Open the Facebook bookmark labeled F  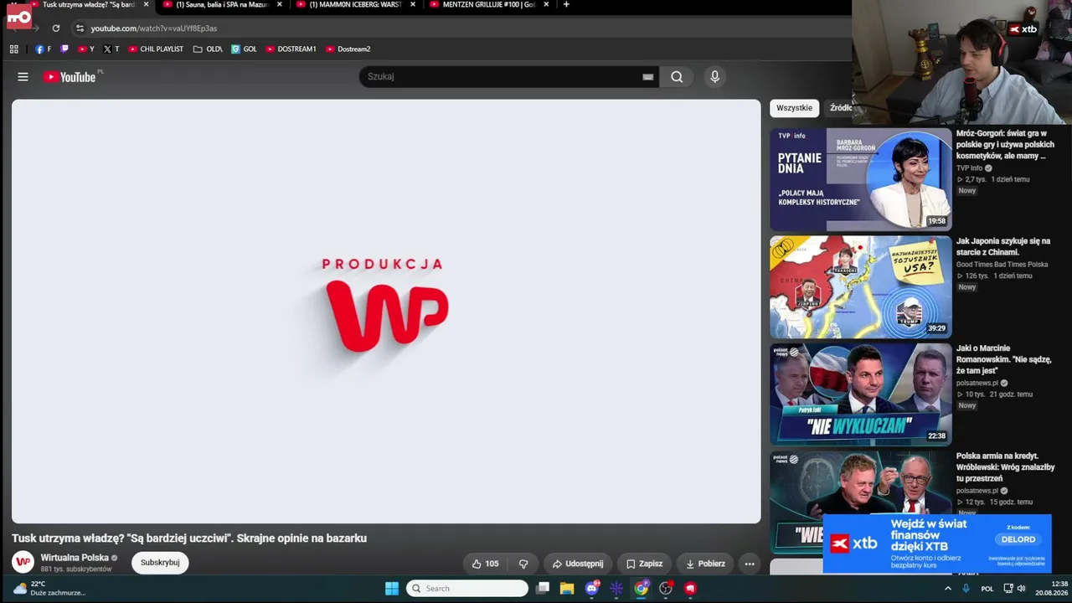[x=43, y=49]
